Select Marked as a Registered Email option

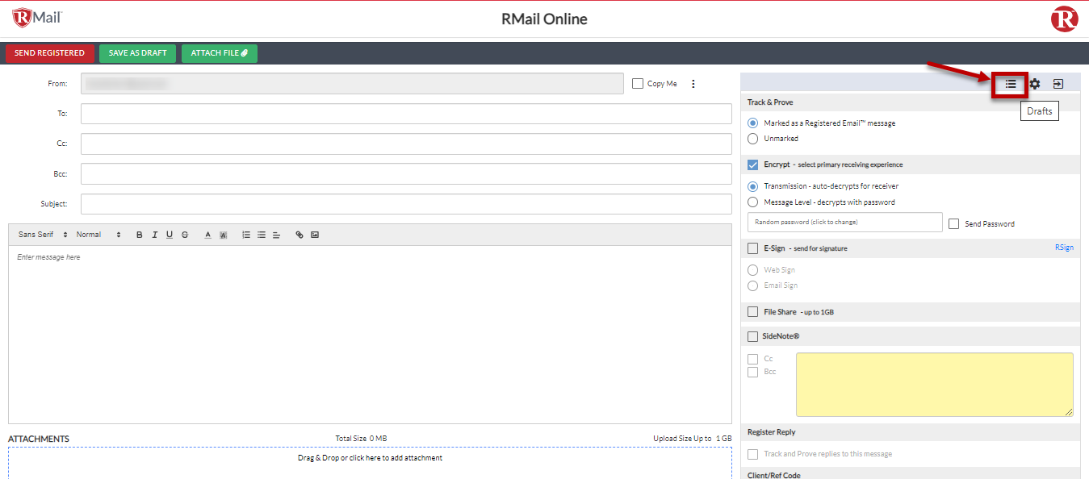pyautogui.click(x=752, y=123)
